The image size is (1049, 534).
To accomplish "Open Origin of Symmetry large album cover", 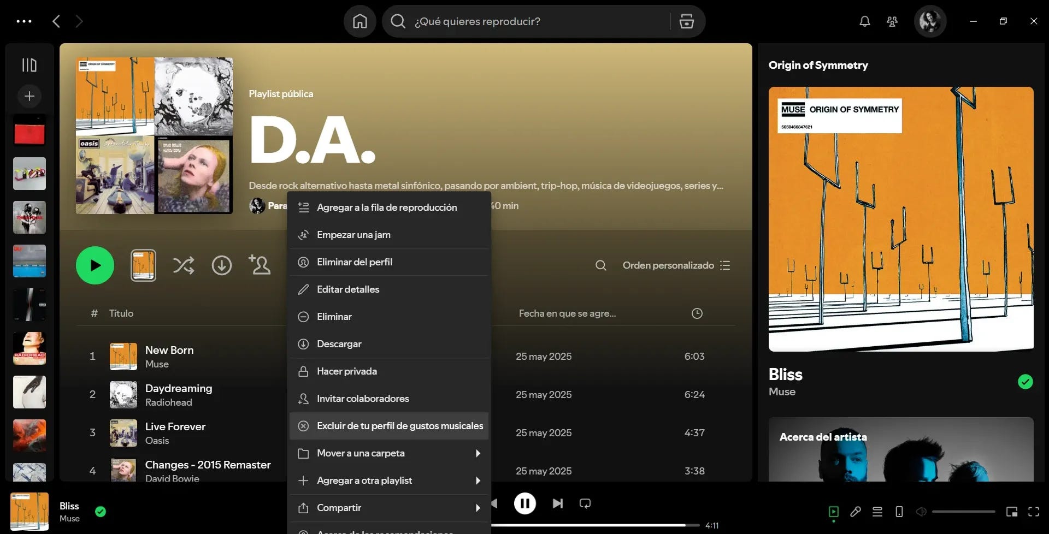I will [x=901, y=219].
